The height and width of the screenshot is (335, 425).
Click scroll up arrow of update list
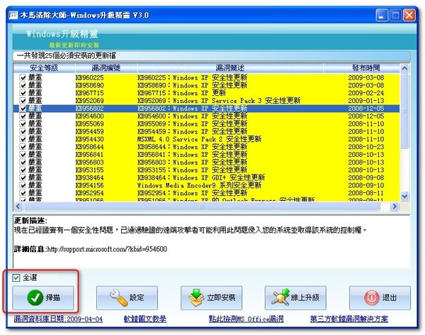coord(404,68)
